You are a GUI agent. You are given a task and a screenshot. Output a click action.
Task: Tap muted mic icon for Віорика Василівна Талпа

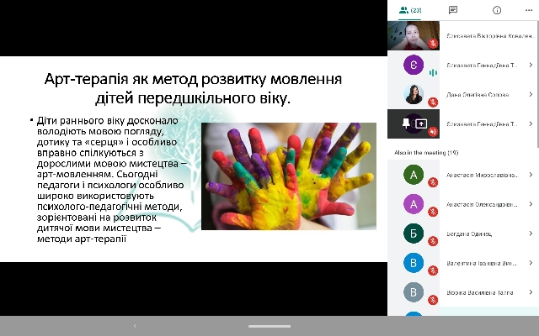433,300
